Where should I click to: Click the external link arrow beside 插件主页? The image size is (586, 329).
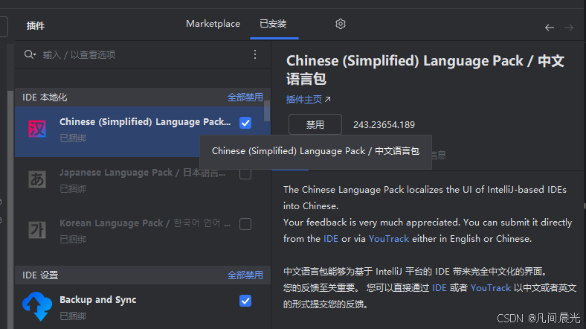328,100
